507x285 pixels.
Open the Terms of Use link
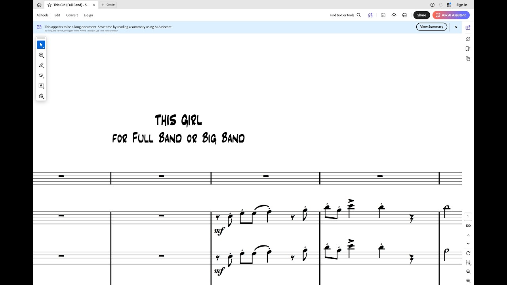(x=93, y=30)
